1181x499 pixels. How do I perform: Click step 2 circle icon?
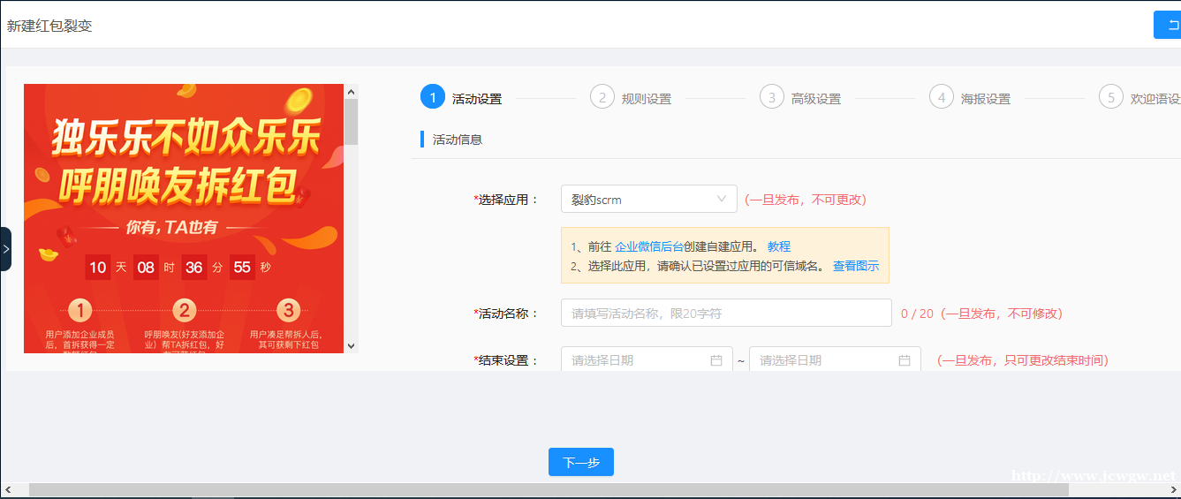(x=602, y=97)
